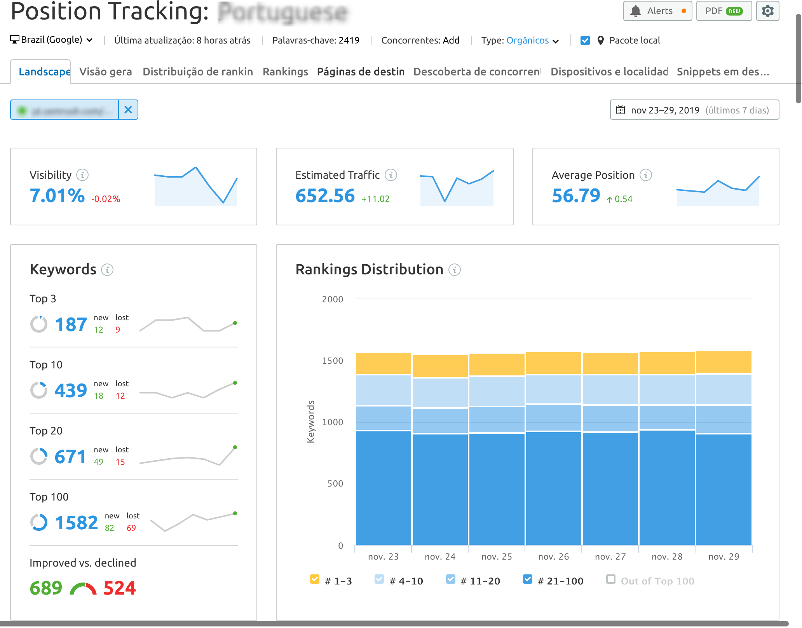Switch to the Landscape tab
The width and height of the screenshot is (802, 628).
(x=41, y=72)
